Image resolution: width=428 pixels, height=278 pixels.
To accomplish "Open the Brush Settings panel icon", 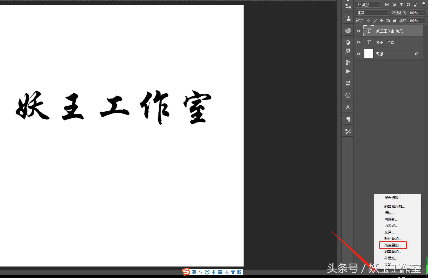I will pos(348,6).
